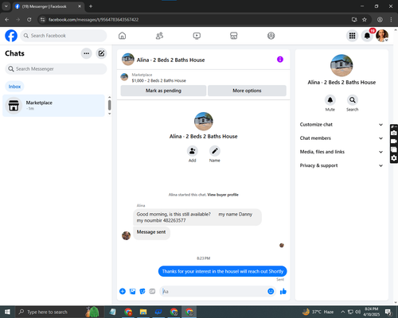Open File Explorer from the taskbar
398x318 pixels.
pyautogui.click(x=143, y=312)
